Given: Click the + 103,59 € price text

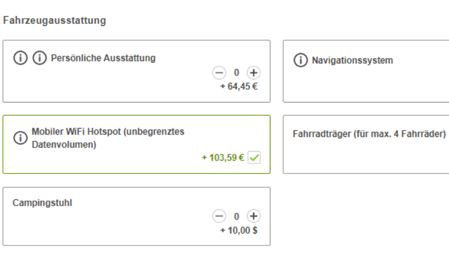Looking at the screenshot, I should coord(223,158).
